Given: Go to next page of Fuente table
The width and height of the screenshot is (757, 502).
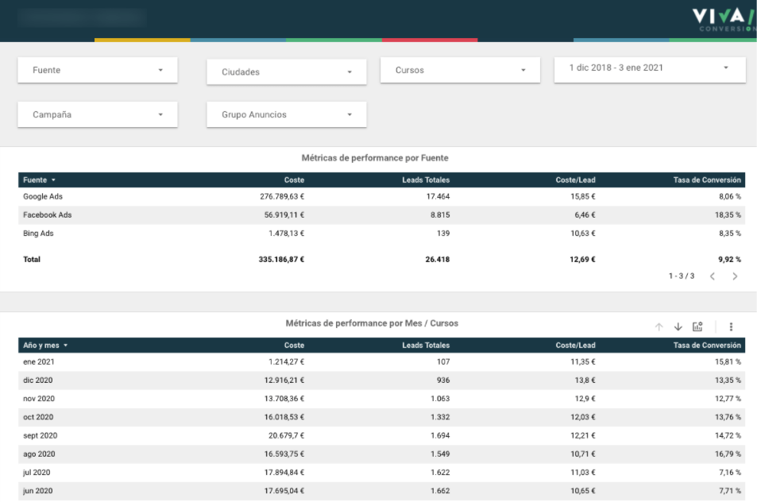Looking at the screenshot, I should [x=735, y=276].
